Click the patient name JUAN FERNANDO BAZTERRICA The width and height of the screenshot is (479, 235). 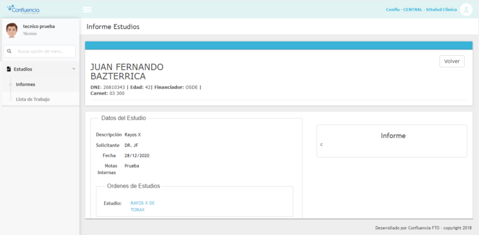pyautogui.click(x=127, y=71)
